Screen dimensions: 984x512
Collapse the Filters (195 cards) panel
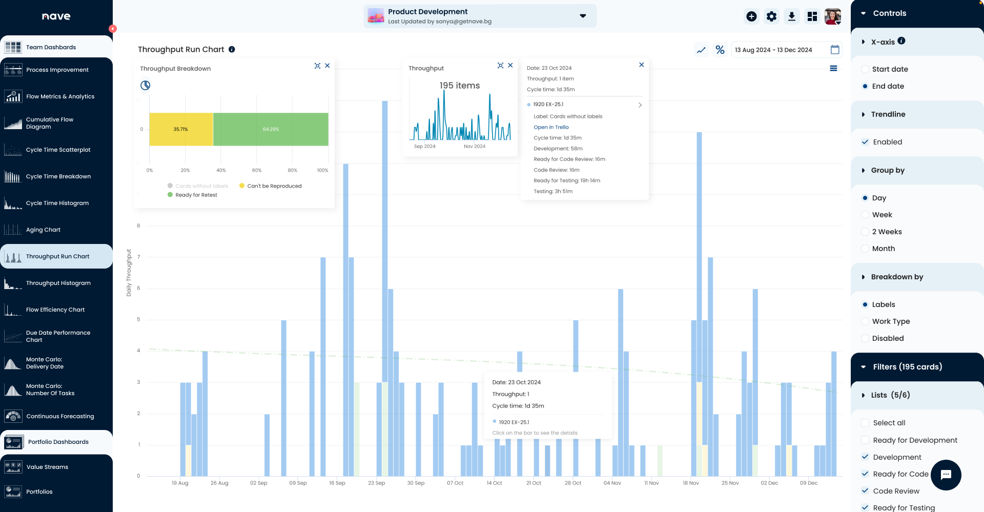[864, 367]
